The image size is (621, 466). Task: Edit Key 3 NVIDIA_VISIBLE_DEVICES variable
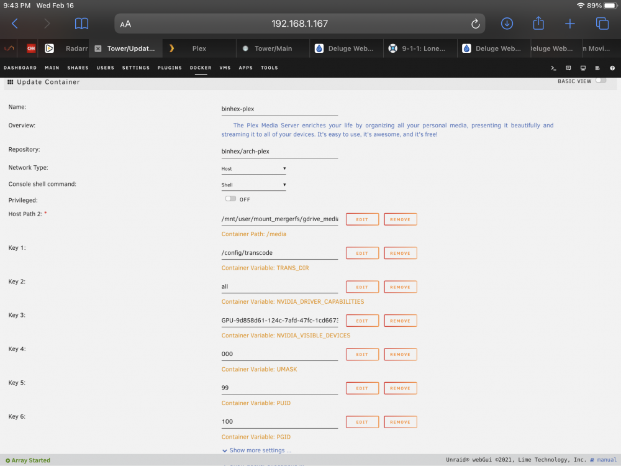363,321
